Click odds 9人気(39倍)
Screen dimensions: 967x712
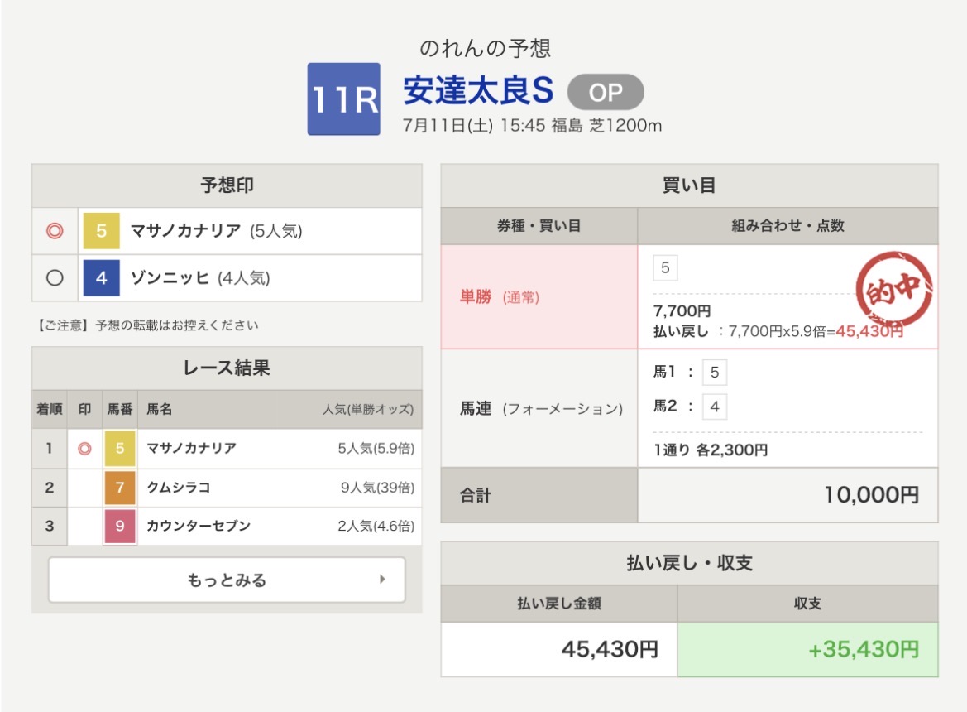[377, 488]
